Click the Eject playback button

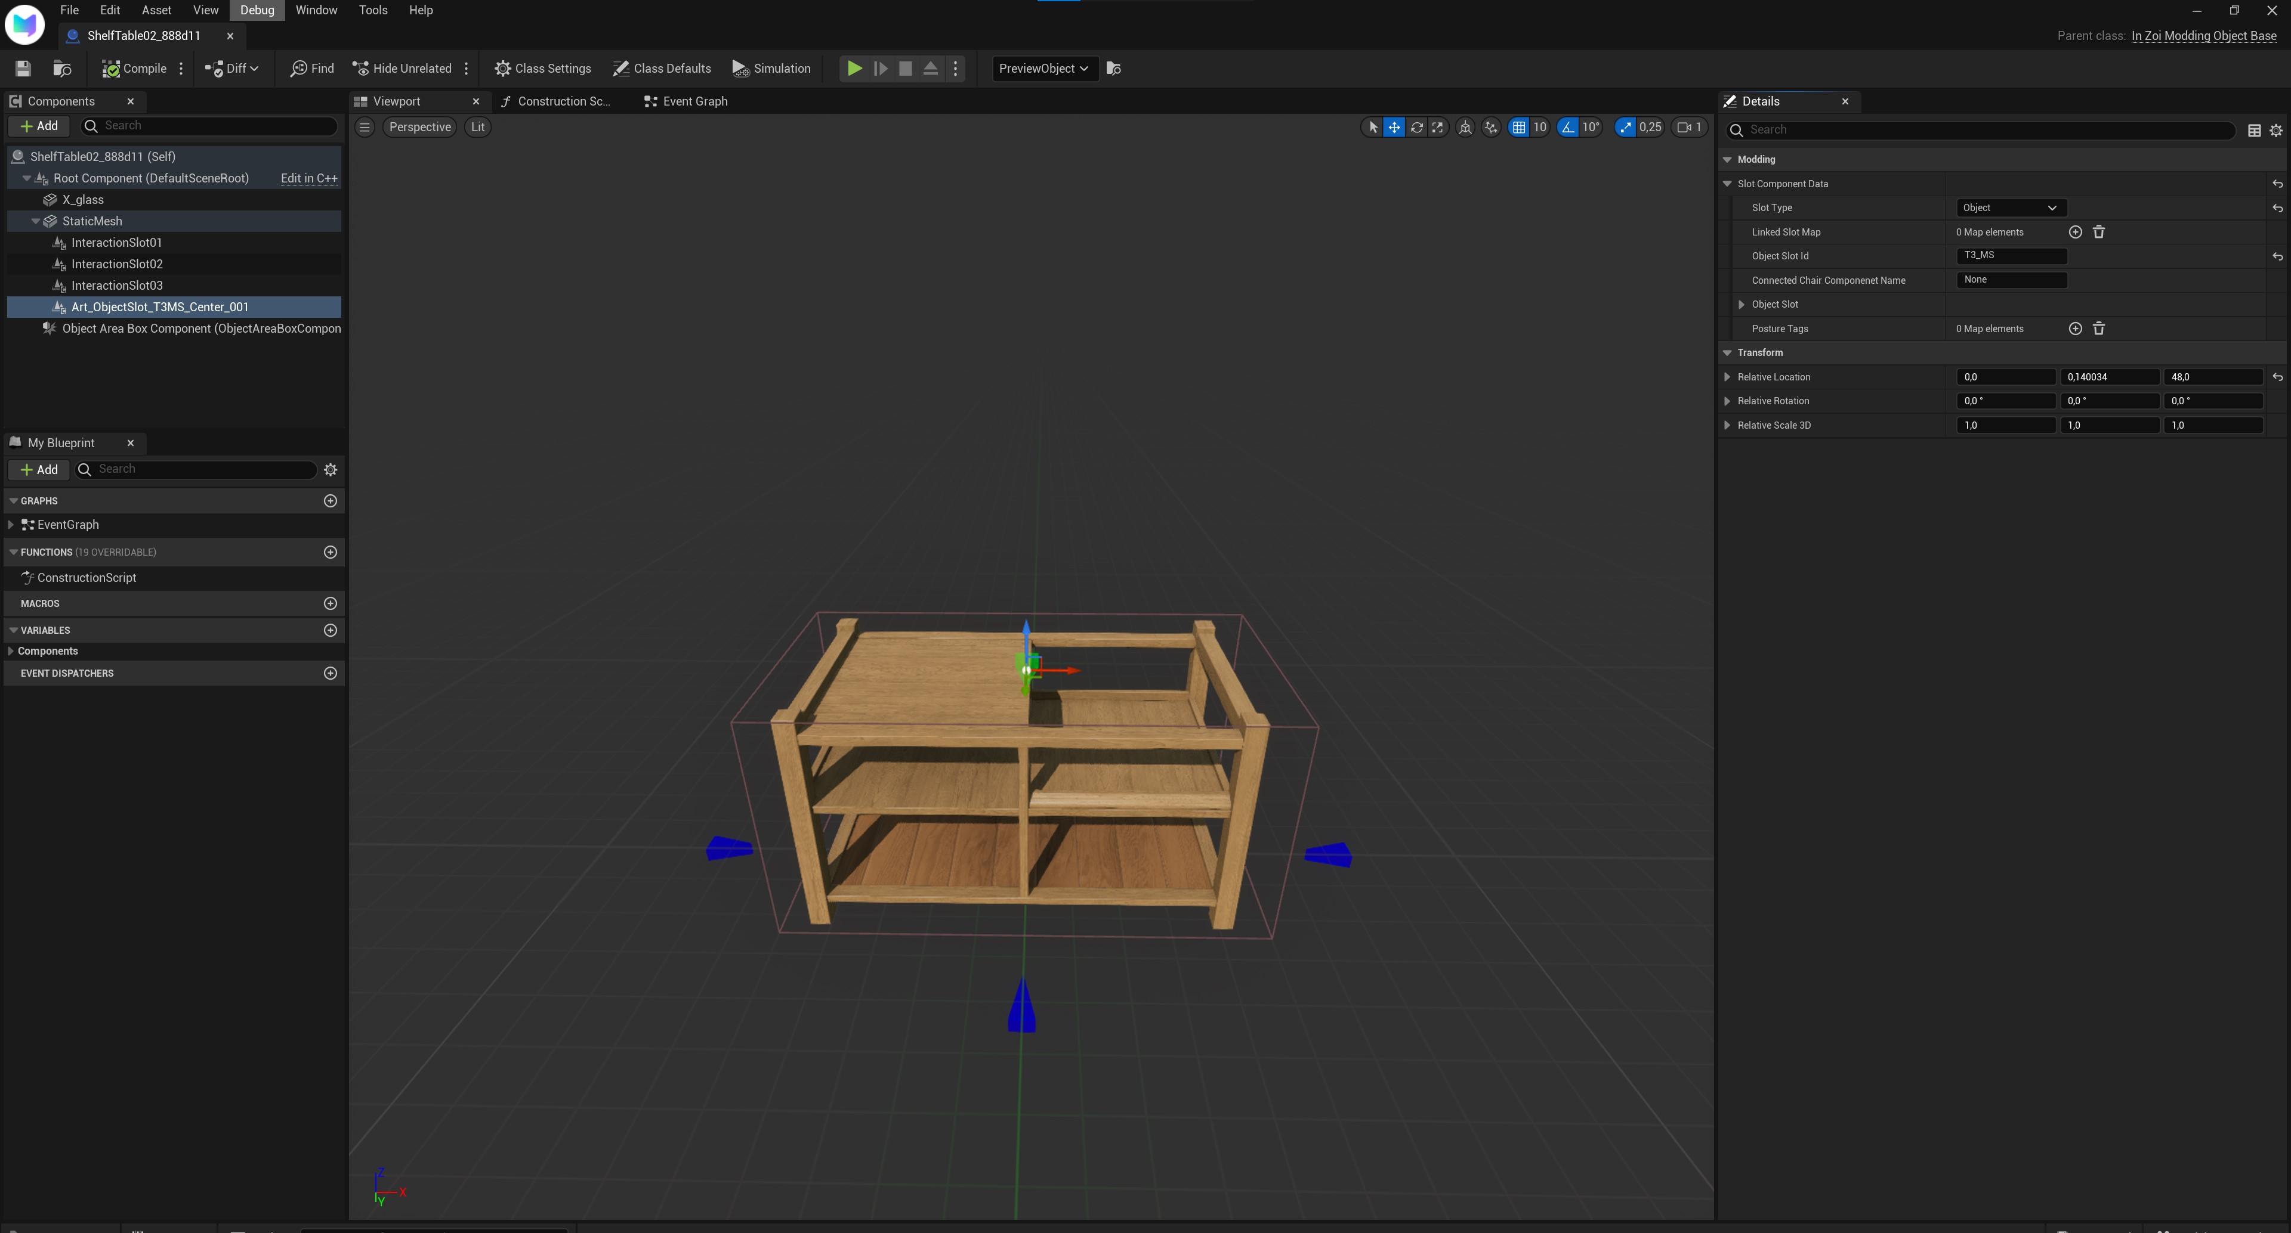(930, 69)
